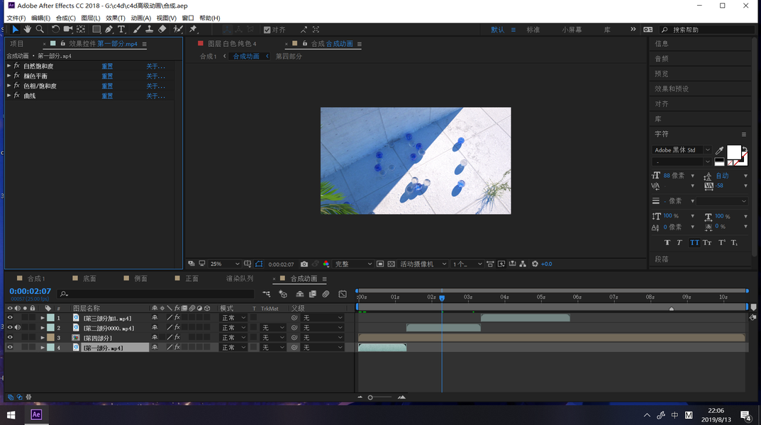Viewport: 761px width, 425px height.
Task: Enable frame blending icon in timeline
Action: (313, 294)
